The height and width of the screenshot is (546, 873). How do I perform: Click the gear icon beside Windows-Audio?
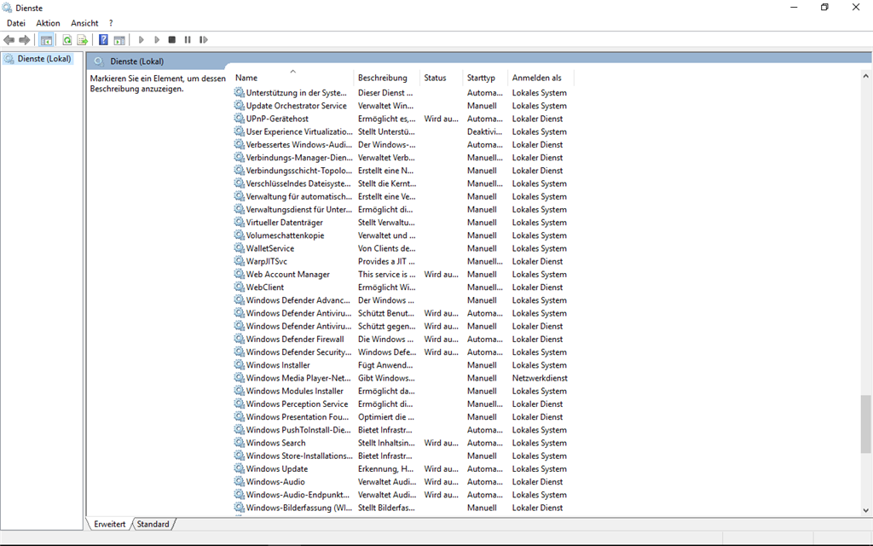click(x=239, y=482)
